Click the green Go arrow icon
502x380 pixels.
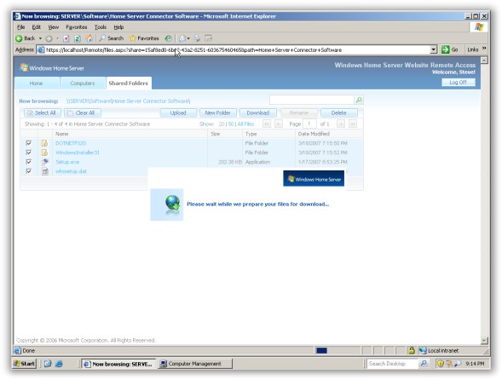click(446, 49)
